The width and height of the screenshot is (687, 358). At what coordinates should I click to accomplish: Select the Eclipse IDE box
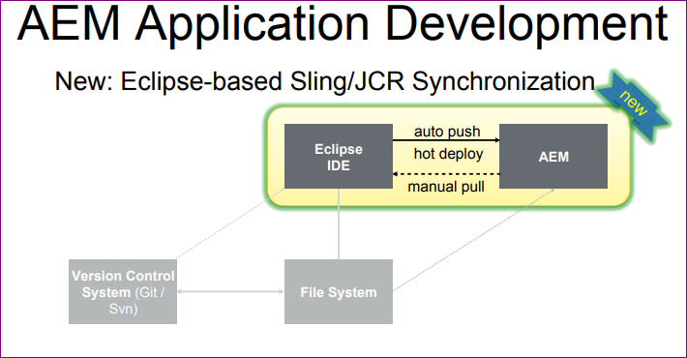(339, 157)
